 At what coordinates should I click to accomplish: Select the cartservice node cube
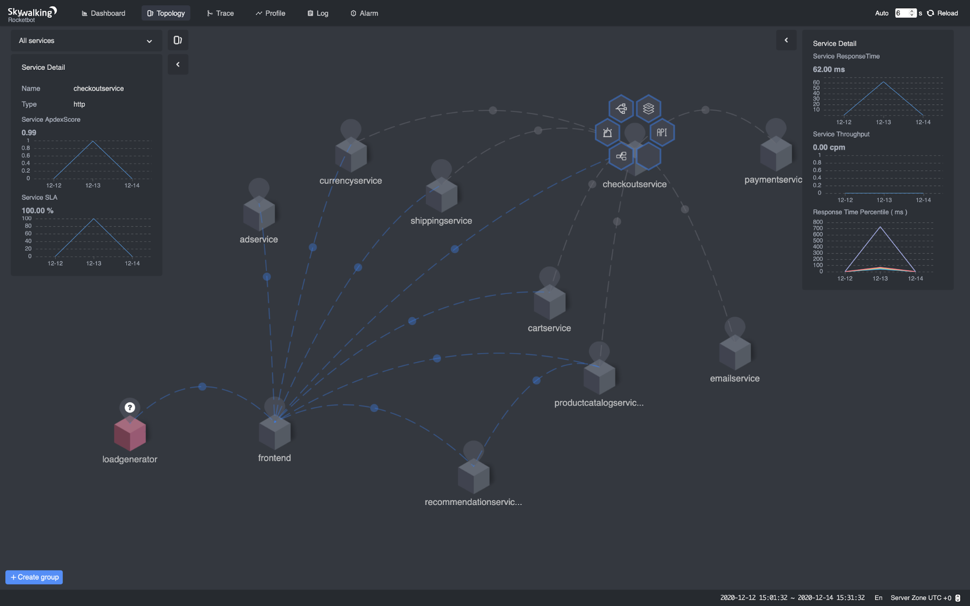coord(549,302)
